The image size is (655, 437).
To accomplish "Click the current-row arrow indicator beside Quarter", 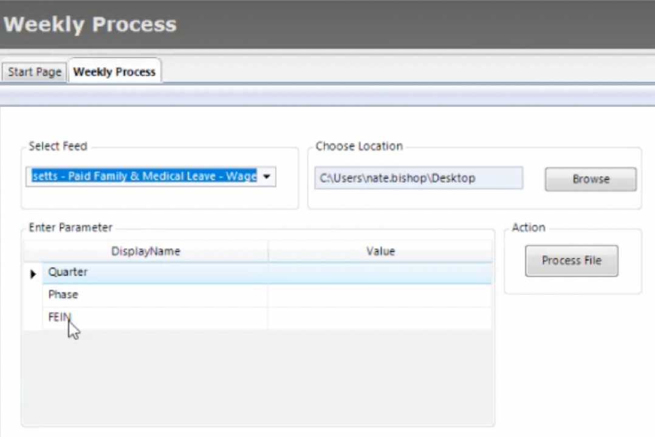I will click(33, 274).
